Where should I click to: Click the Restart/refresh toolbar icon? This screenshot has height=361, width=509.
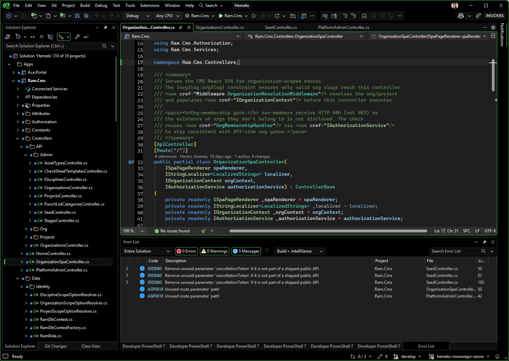coord(277,16)
